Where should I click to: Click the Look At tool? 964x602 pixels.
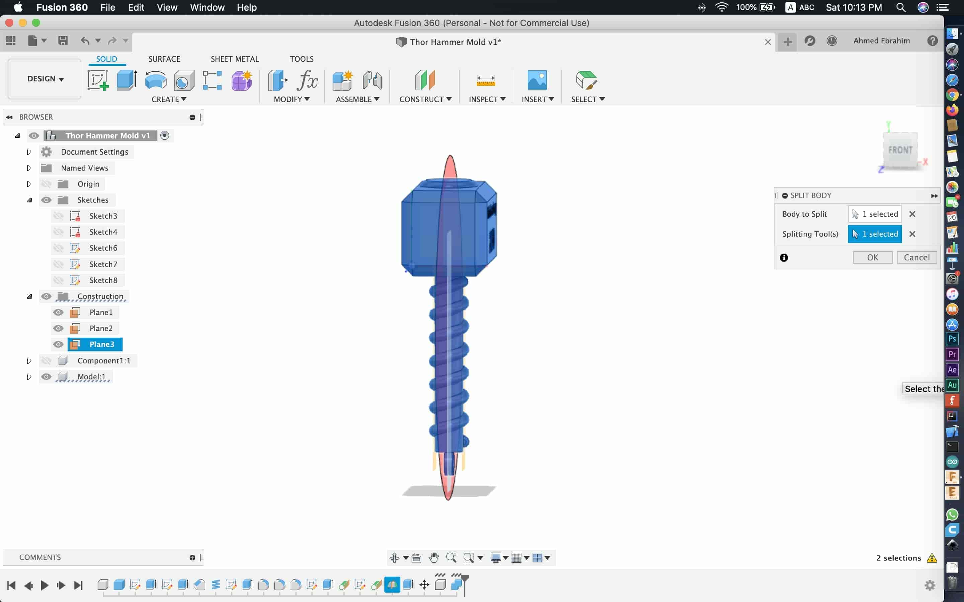click(416, 558)
